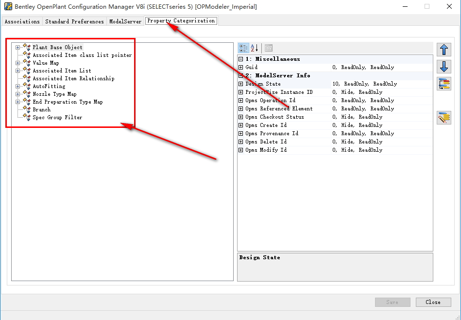The width and height of the screenshot is (461, 320).
Task: Expand the Plant Base Object node
Action: click(x=17, y=47)
